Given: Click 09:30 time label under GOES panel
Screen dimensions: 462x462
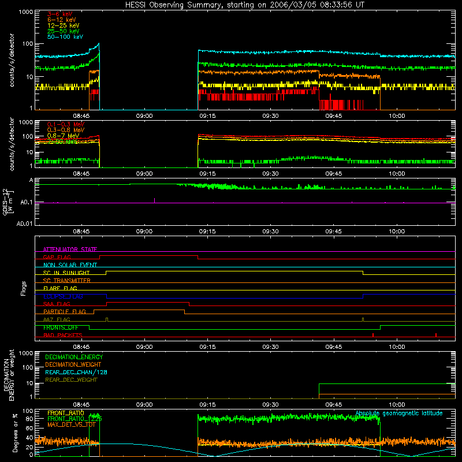Looking at the screenshot, I should pos(270,232).
